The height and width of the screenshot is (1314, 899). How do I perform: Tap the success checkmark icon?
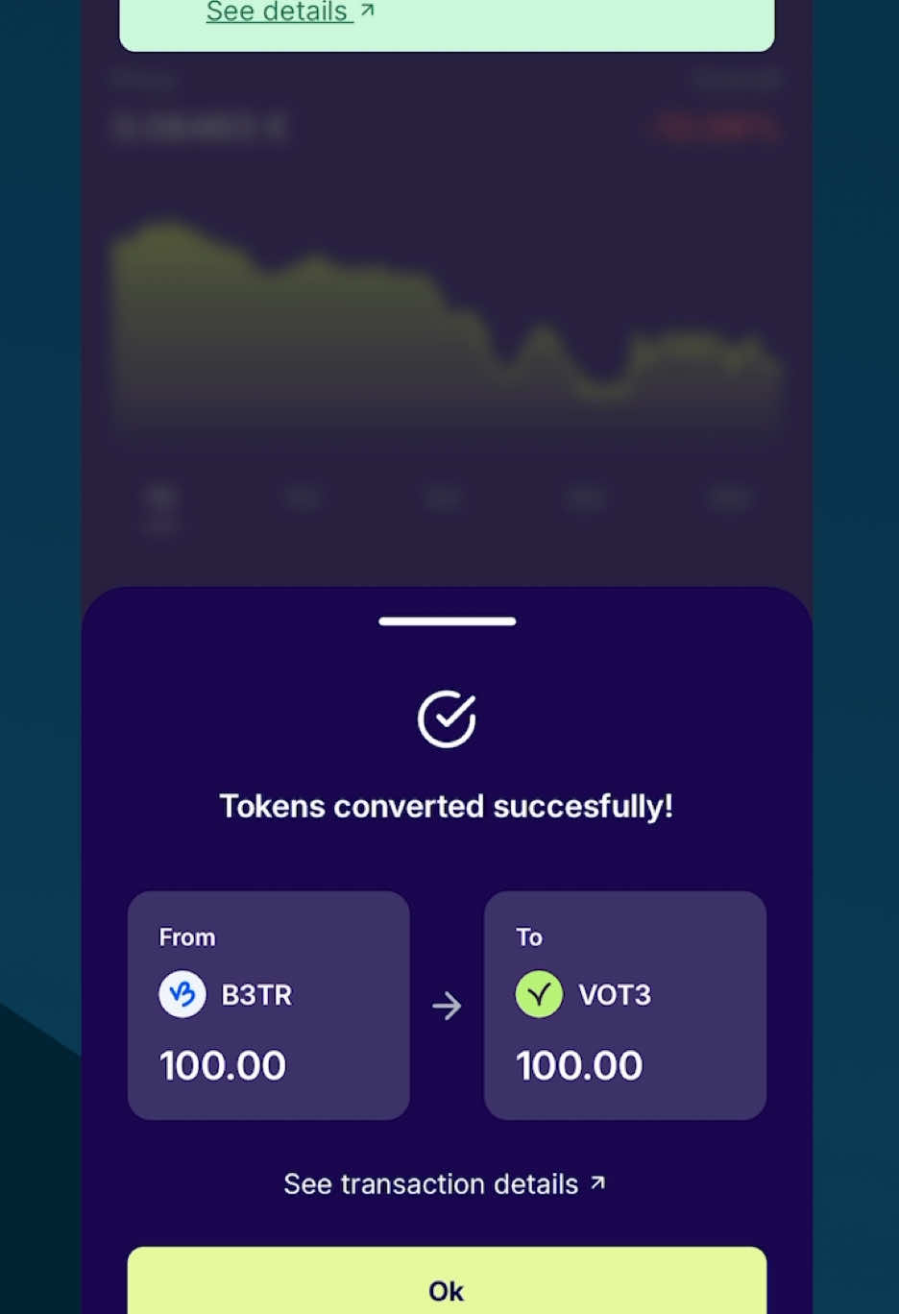pyautogui.click(x=446, y=718)
